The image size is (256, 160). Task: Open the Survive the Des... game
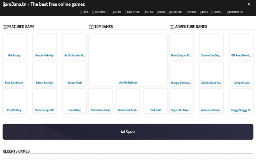(x=212, y=46)
